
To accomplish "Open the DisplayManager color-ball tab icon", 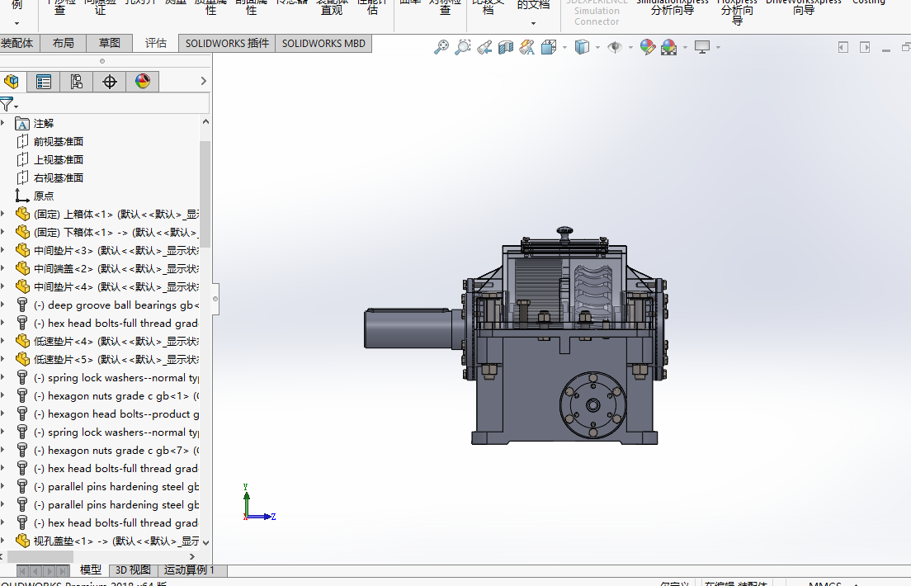I will coord(142,82).
